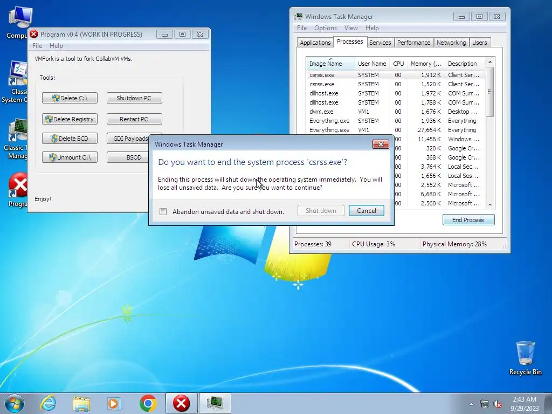This screenshot has width=552, height=414.
Task: Click the process list scroll down arrow
Action: (x=489, y=204)
